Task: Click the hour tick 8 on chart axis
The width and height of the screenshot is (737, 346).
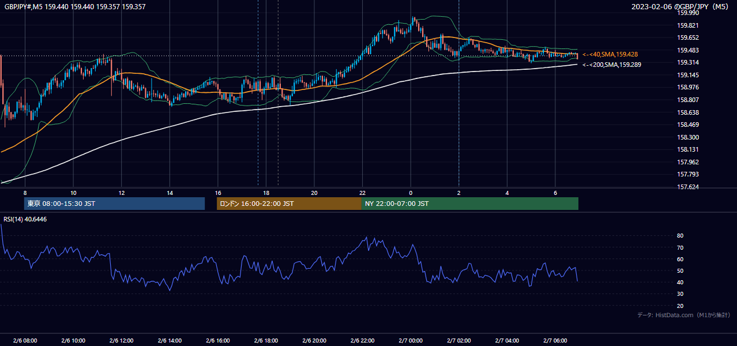Action: tap(25, 193)
